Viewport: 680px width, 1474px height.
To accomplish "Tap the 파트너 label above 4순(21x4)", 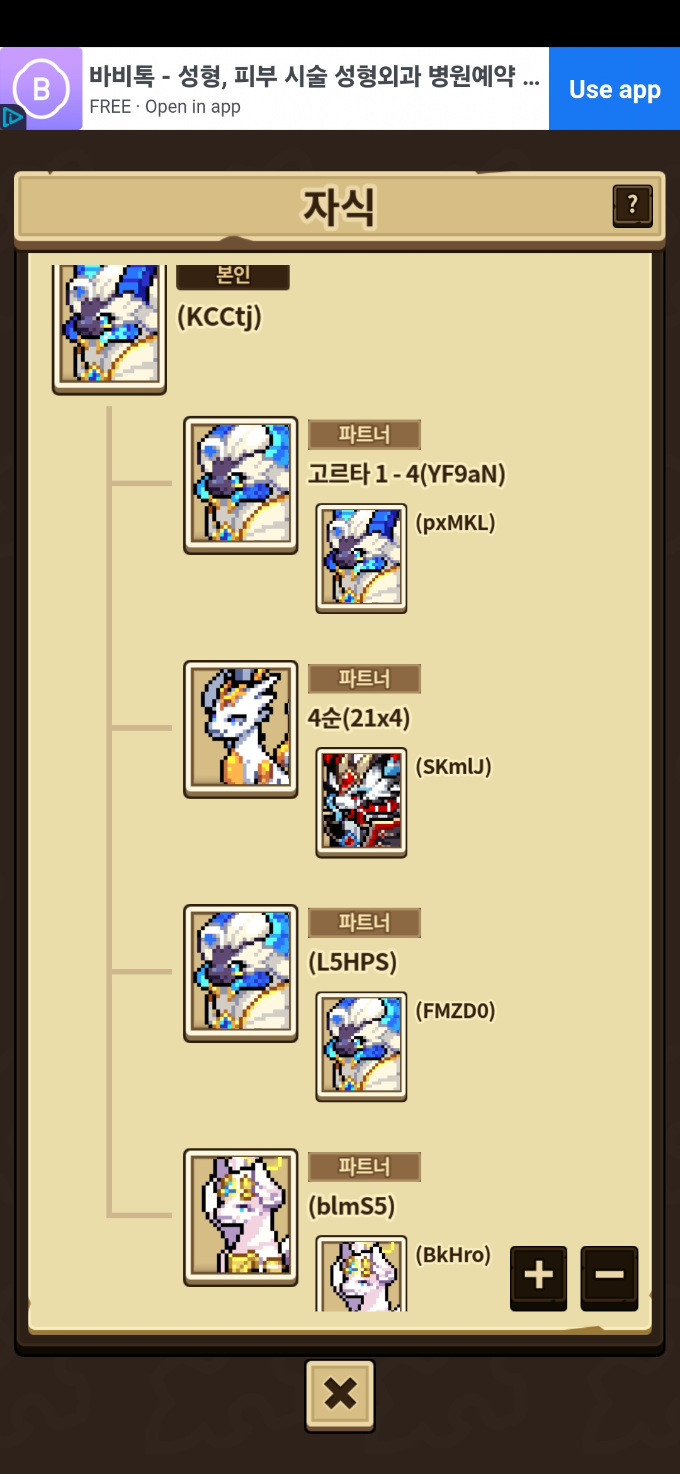I will pos(365,678).
